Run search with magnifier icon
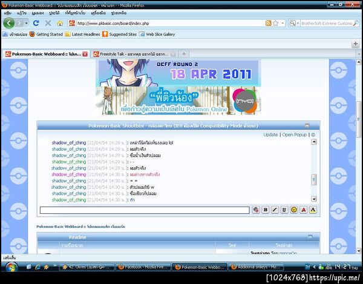 (356, 23)
